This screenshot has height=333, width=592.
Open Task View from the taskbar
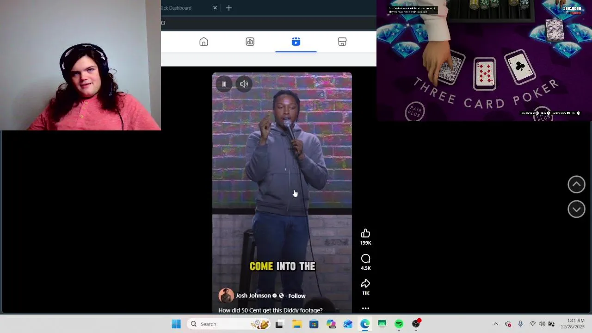pos(279,324)
